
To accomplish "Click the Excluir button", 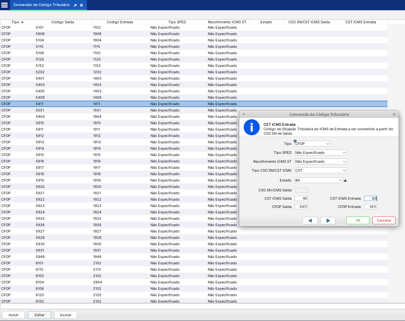I will tap(66, 315).
